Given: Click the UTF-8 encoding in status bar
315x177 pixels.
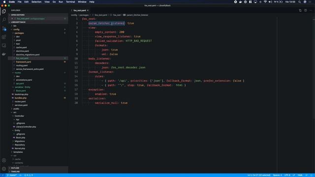Looking at the screenshot, I should coord(287,175).
